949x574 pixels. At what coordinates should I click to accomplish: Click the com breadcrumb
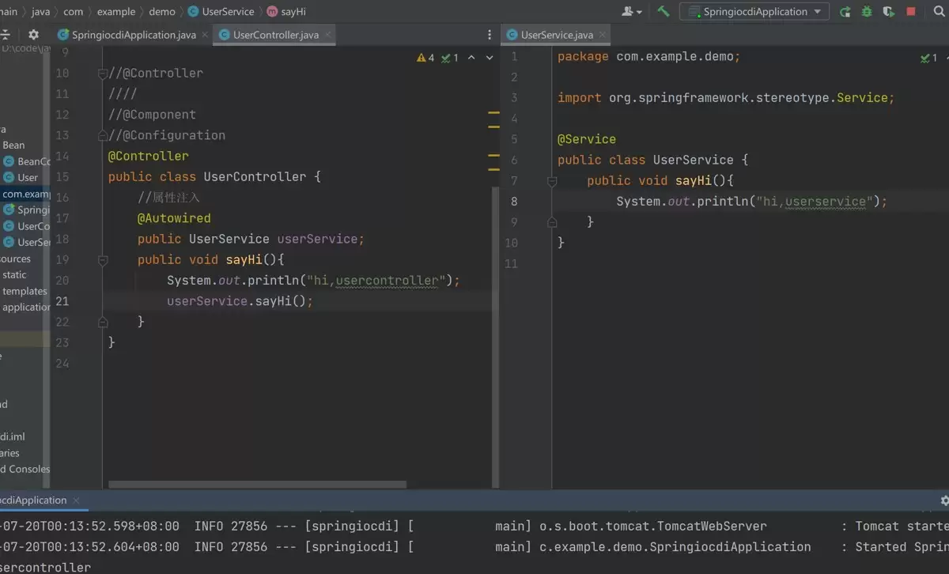point(73,12)
